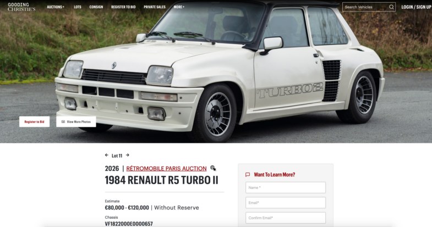Click View More Photos button
Image resolution: width=432 pixels, height=227 pixels.
point(76,121)
